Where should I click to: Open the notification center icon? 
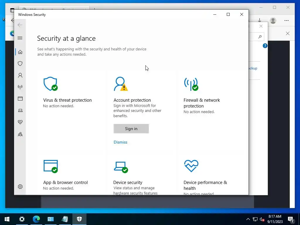coord(291,219)
